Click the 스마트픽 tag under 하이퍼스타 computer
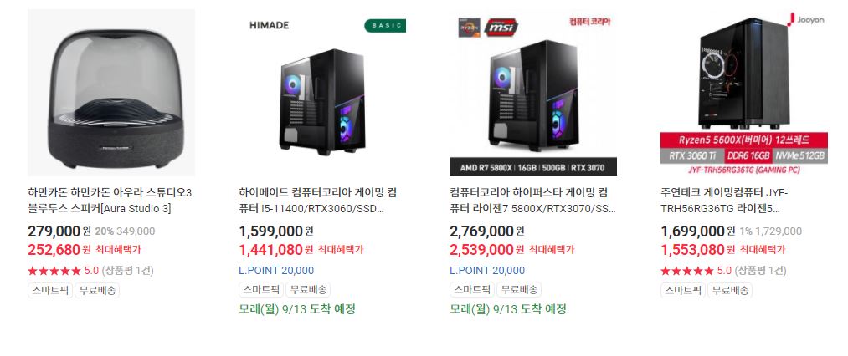The width and height of the screenshot is (848, 356). pos(472,289)
